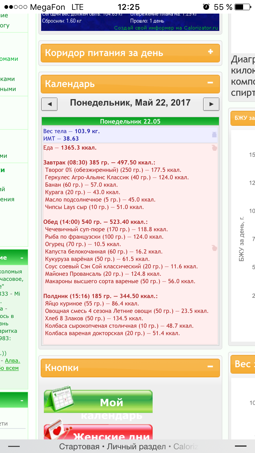Click 'Вес тела — 103.9 кг.' entry
255x453 pixels.
click(71, 131)
